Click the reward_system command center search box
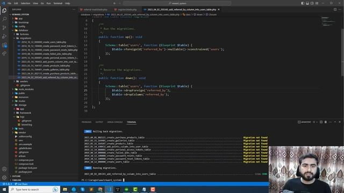344x193 pixels. [177, 3]
